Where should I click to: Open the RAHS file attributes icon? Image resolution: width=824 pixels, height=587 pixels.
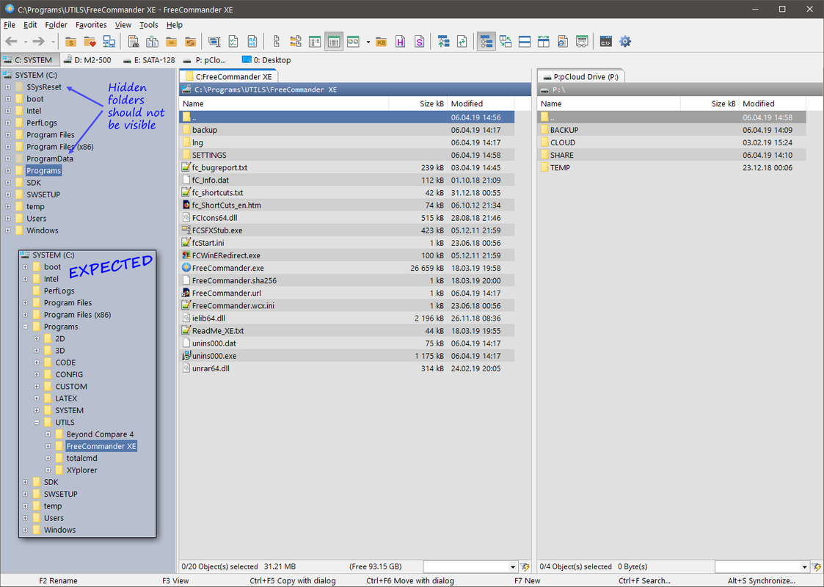pos(252,42)
